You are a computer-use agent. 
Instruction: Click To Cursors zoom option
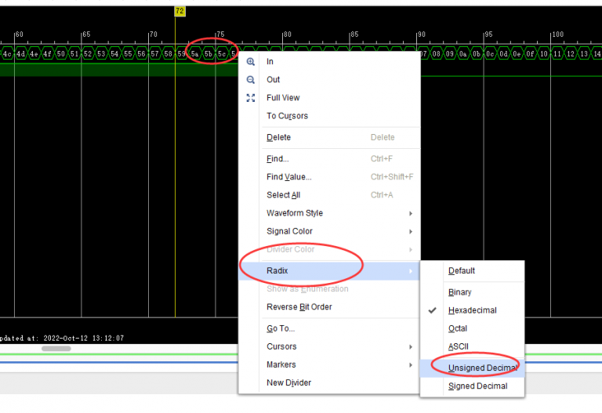pos(287,116)
